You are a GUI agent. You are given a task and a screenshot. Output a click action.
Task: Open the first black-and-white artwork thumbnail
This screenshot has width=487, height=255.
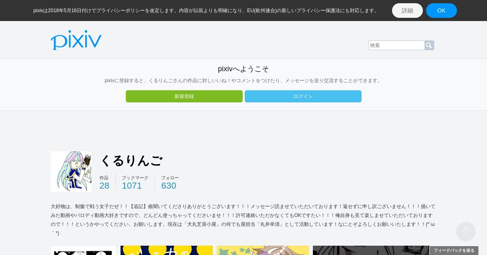click(x=84, y=251)
